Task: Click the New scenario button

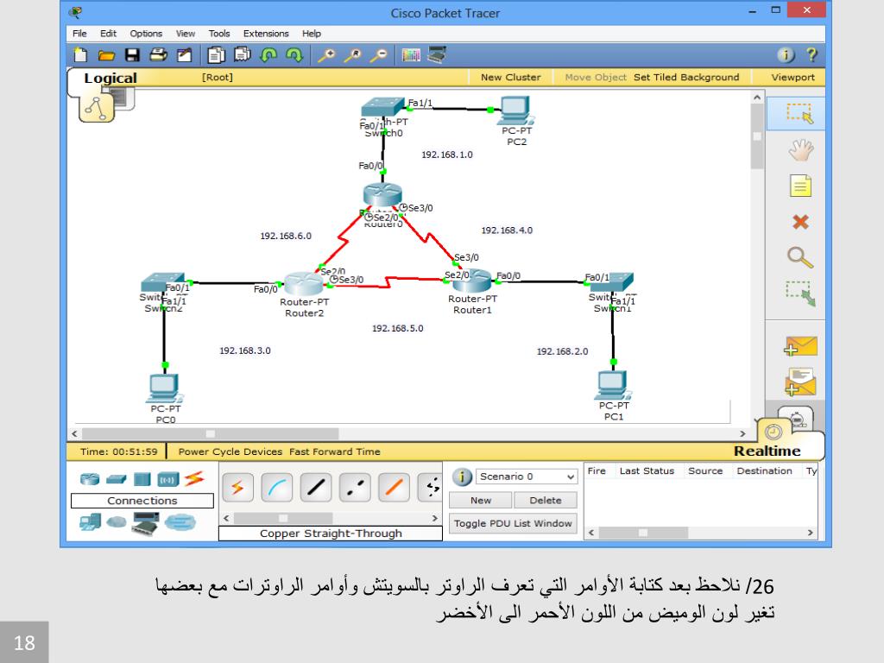Action: (480, 500)
